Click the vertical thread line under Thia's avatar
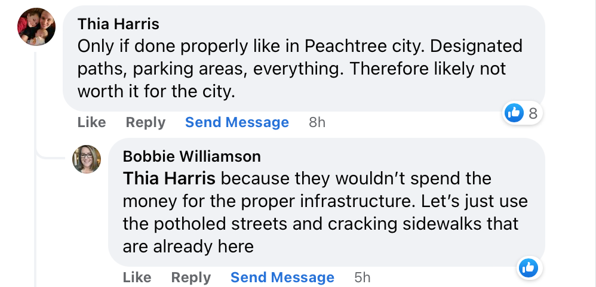 coord(36,95)
